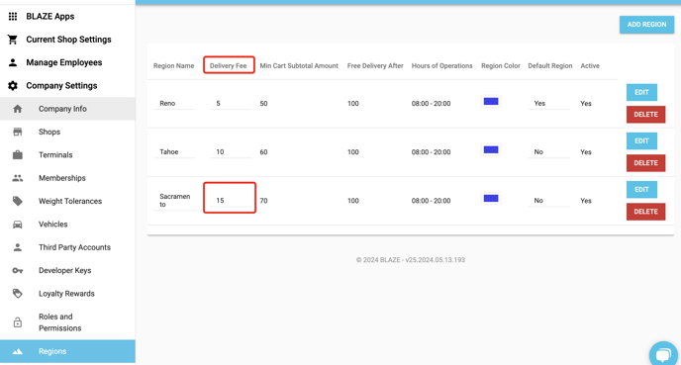Click Sacramento's delivery fee value 15
Viewport: 681px width, 365px height.
pos(231,201)
